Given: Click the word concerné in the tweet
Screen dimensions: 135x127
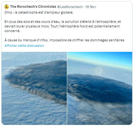Looking at the screenshot, I should [12, 31].
